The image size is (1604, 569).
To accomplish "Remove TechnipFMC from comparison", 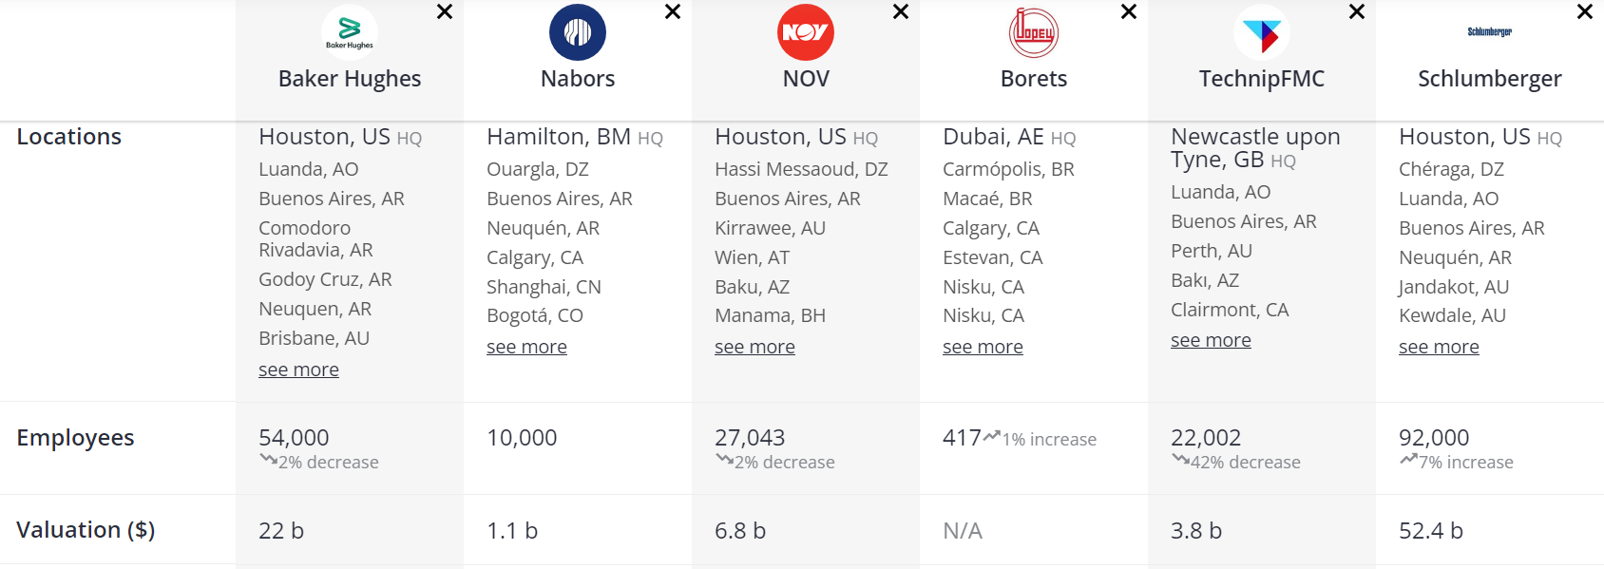I will 1357,12.
